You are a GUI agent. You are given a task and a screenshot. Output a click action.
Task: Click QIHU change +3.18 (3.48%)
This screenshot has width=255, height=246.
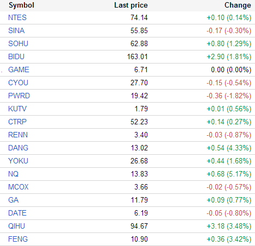coord(229,226)
